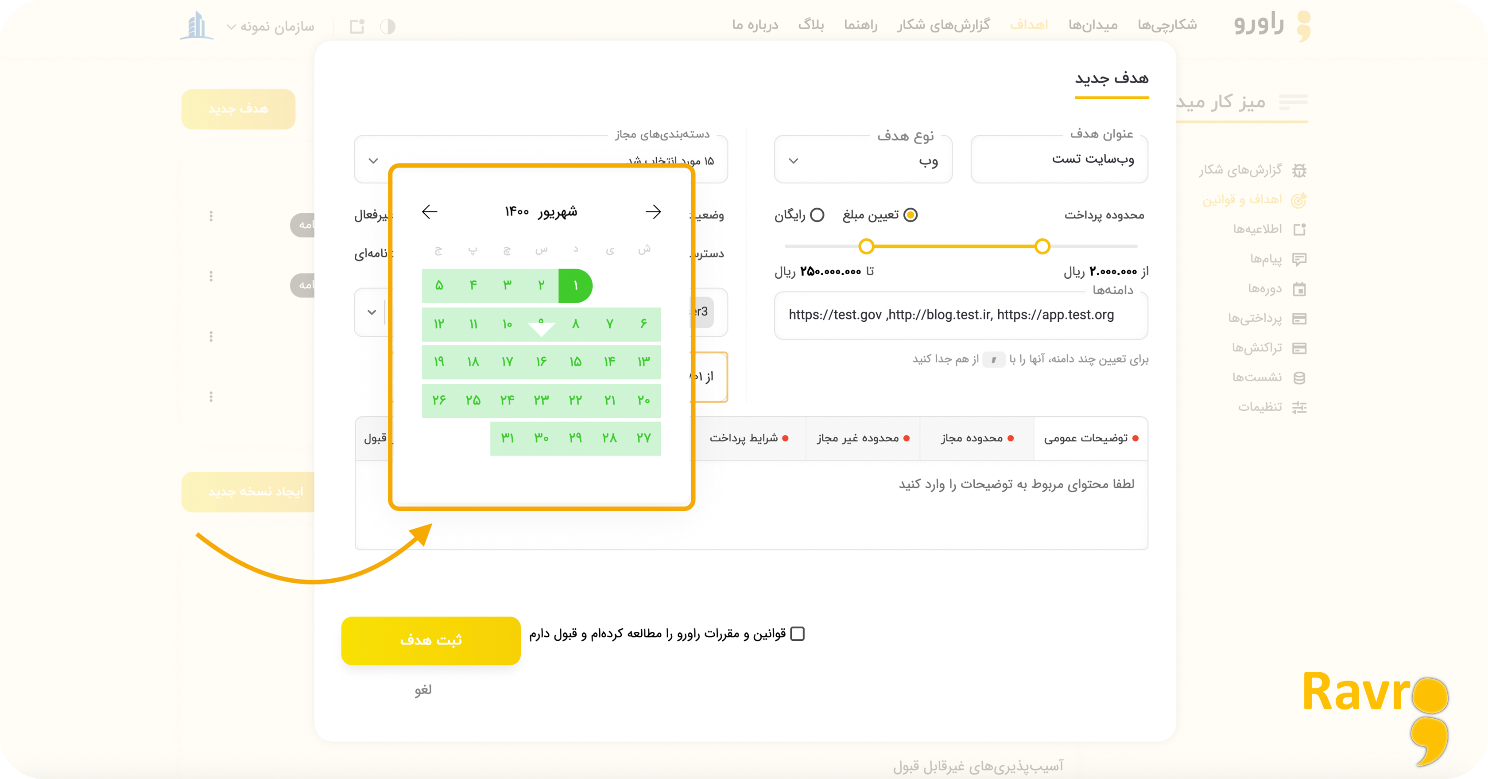Click the 'لغو' cancel link
Viewport: 1488px width, 779px height.
[423, 690]
